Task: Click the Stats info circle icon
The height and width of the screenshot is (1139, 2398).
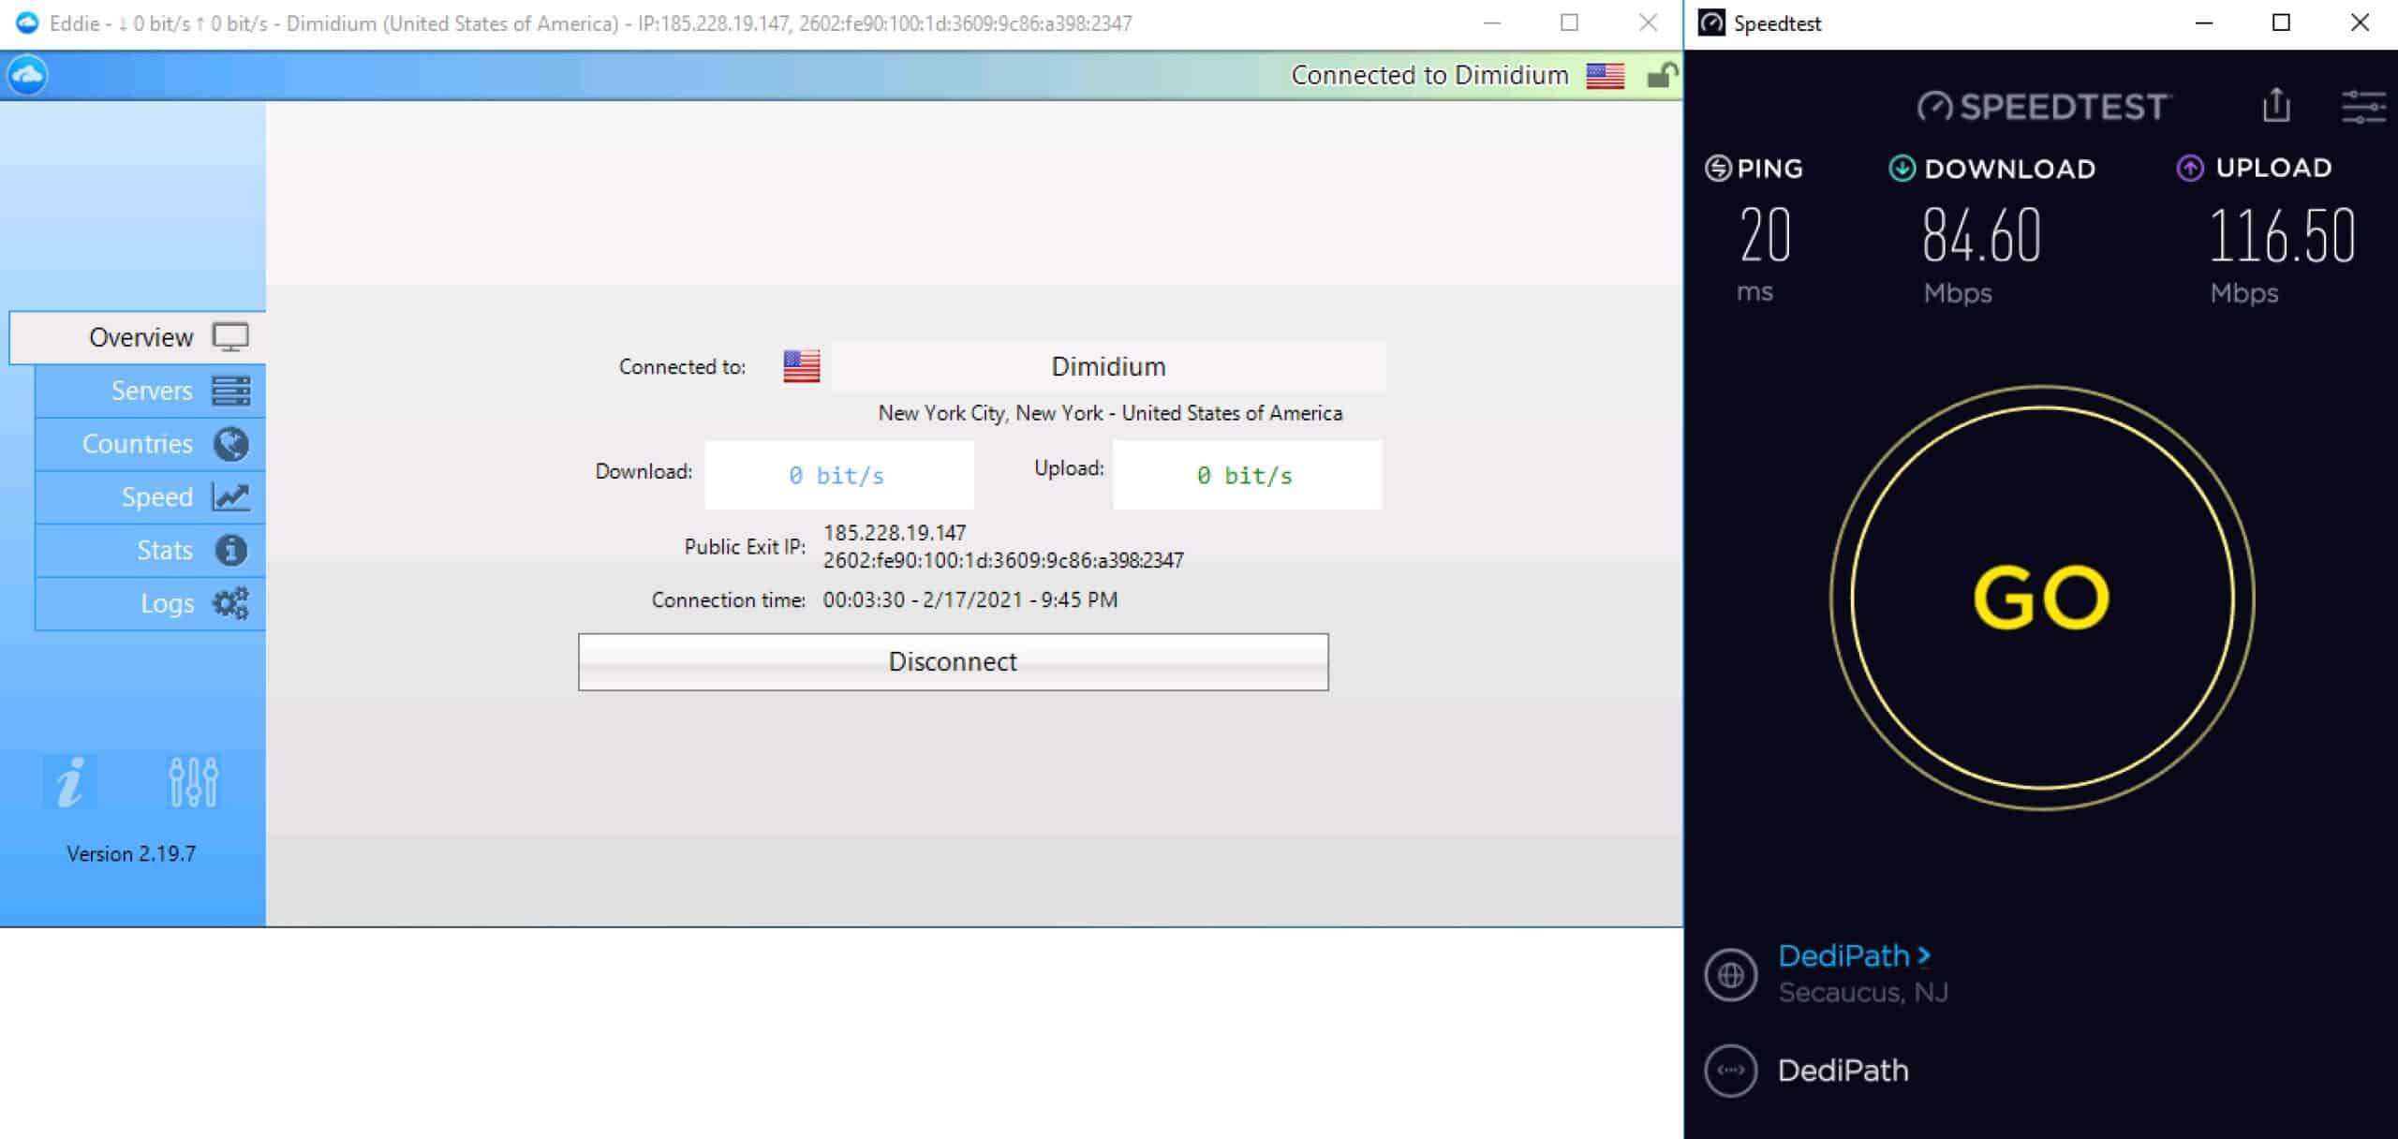Action: click(230, 550)
